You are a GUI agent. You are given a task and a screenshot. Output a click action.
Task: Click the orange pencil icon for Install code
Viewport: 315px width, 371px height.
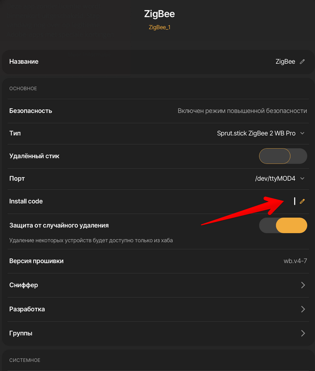[x=302, y=201]
